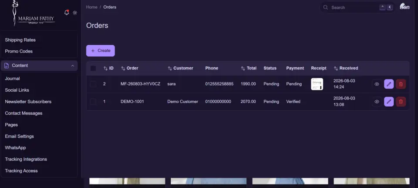This screenshot has height=188, width=418.
Task: Click order number MF-260803-HYV0CZ
Action: point(141,84)
